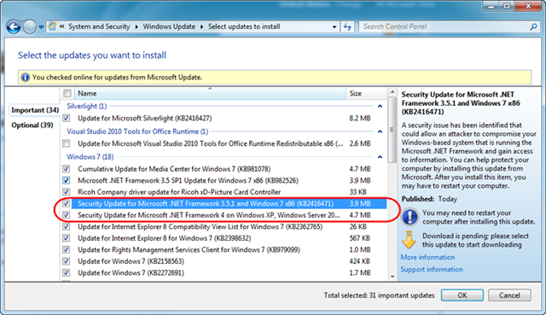This screenshot has width=546, height=315.
Task: Click the Control Panel icon in address bar
Action: point(52,26)
